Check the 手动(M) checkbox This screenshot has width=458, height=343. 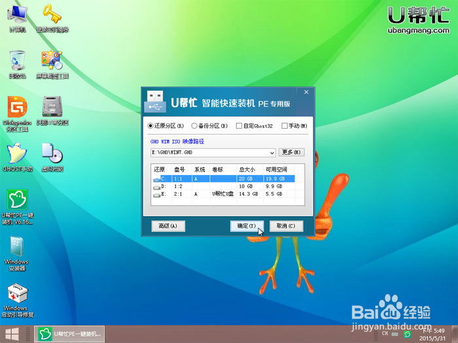coord(294,125)
